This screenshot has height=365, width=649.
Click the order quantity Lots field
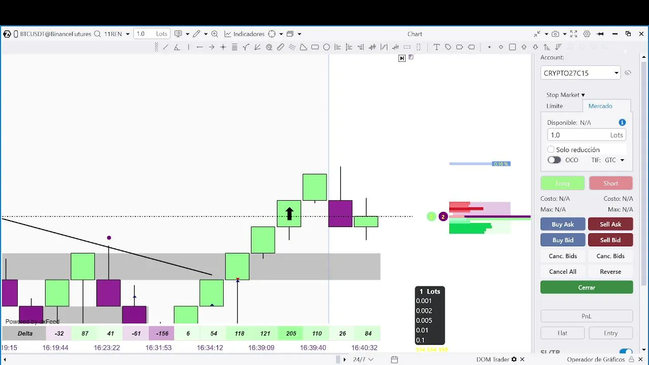point(587,135)
